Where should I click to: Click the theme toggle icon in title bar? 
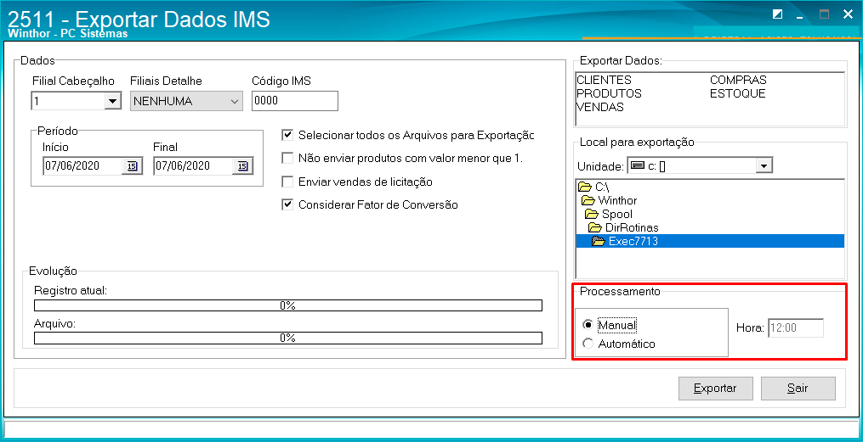click(778, 14)
